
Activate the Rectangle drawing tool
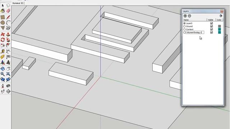[x=3, y=17]
